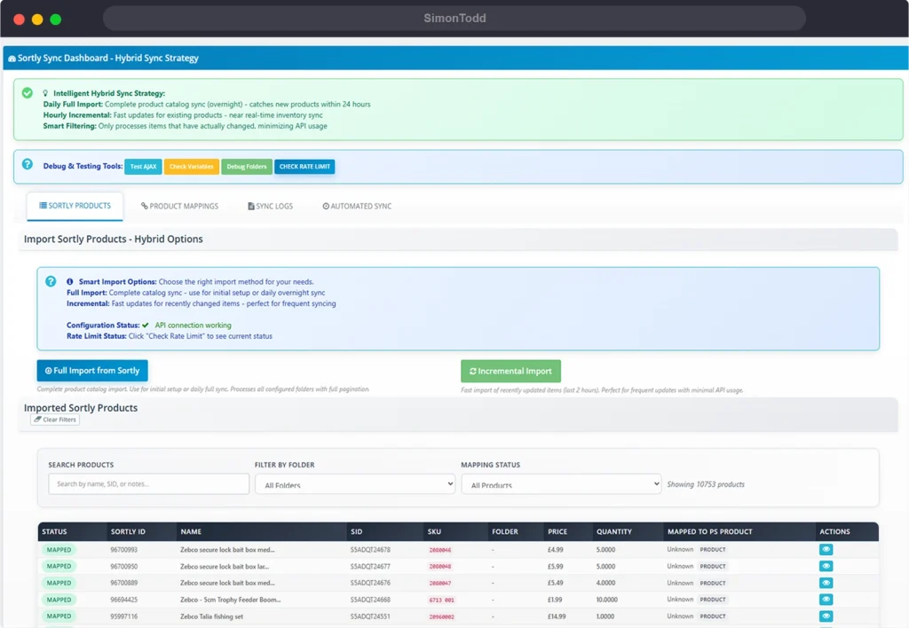
Task: Switch to the Product Mappings tab
Action: (179, 206)
